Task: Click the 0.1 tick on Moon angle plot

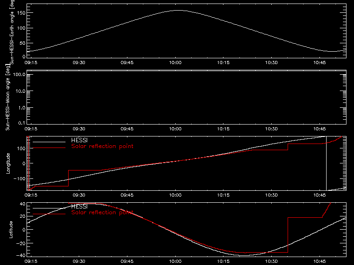Action: (22, 123)
